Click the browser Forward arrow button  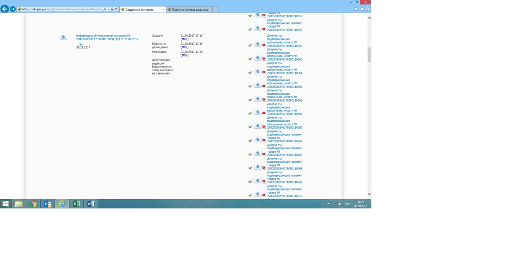pyautogui.click(x=13, y=9)
